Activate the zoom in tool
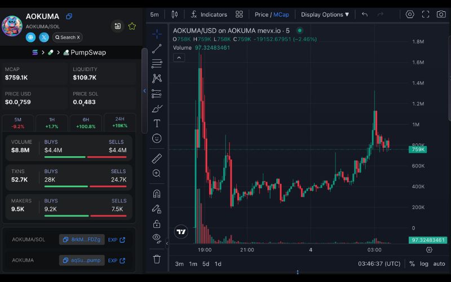This screenshot has height=282, width=451. click(x=157, y=173)
